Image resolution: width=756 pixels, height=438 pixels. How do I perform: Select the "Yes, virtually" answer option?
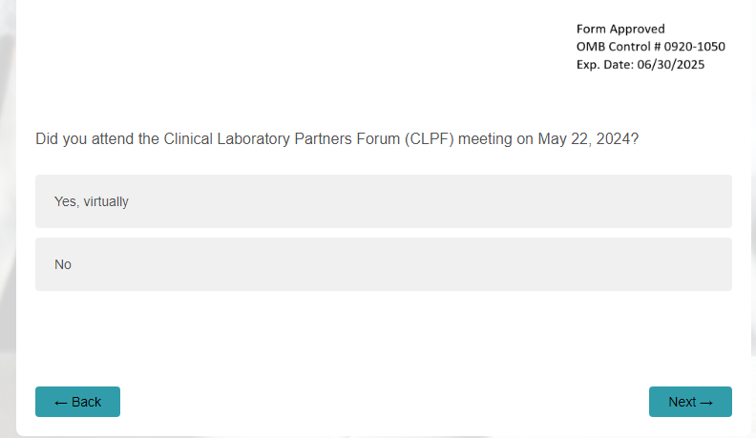[x=383, y=201]
